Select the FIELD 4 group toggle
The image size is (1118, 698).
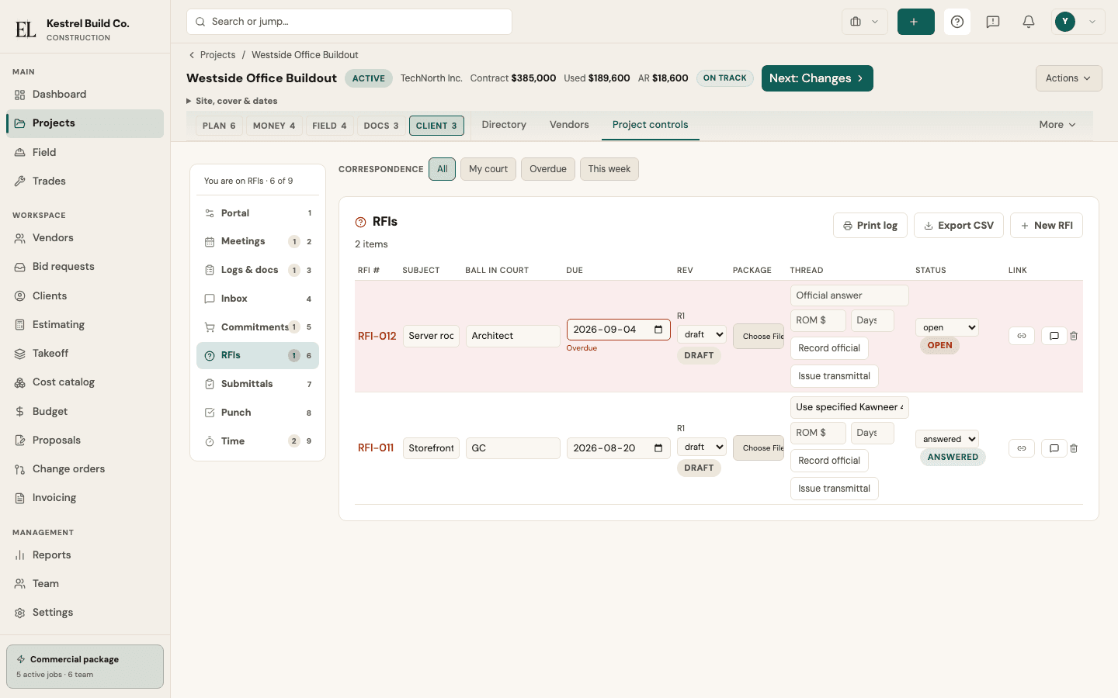pos(329,126)
